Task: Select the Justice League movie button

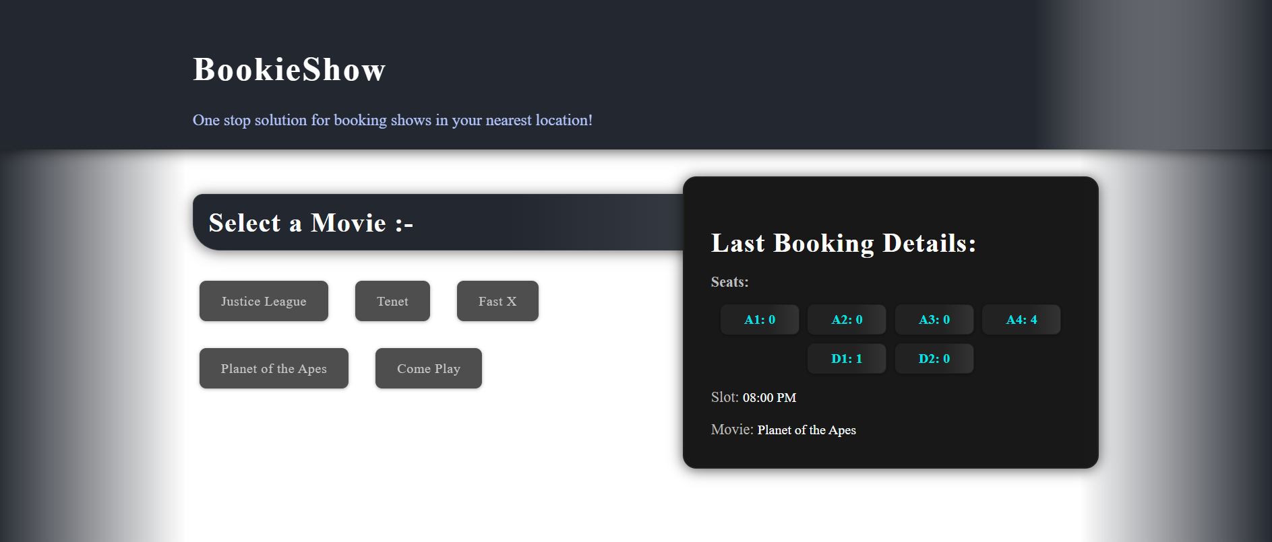Action: [264, 301]
